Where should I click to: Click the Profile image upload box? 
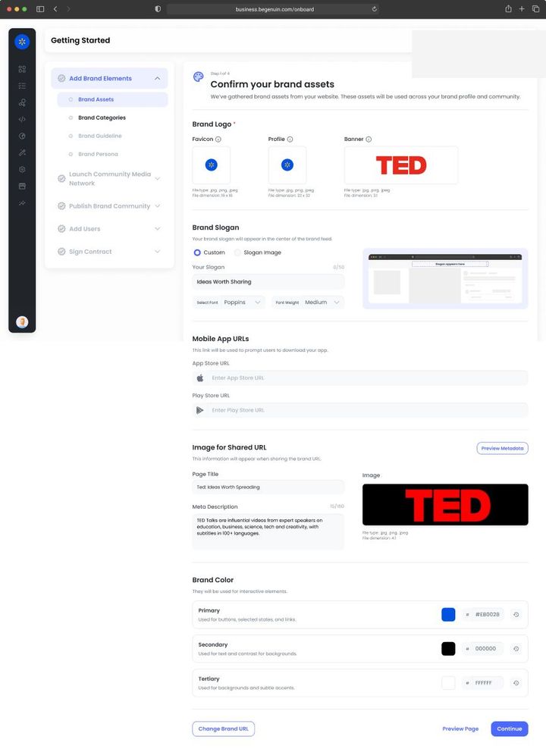tap(287, 165)
